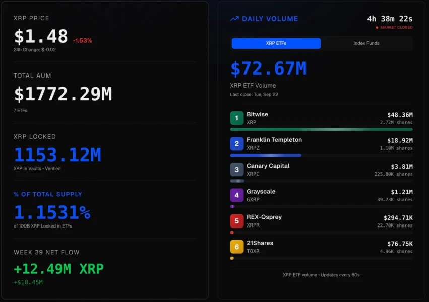Click the gray rank 3 badge for Canary Capital

pyautogui.click(x=236, y=169)
